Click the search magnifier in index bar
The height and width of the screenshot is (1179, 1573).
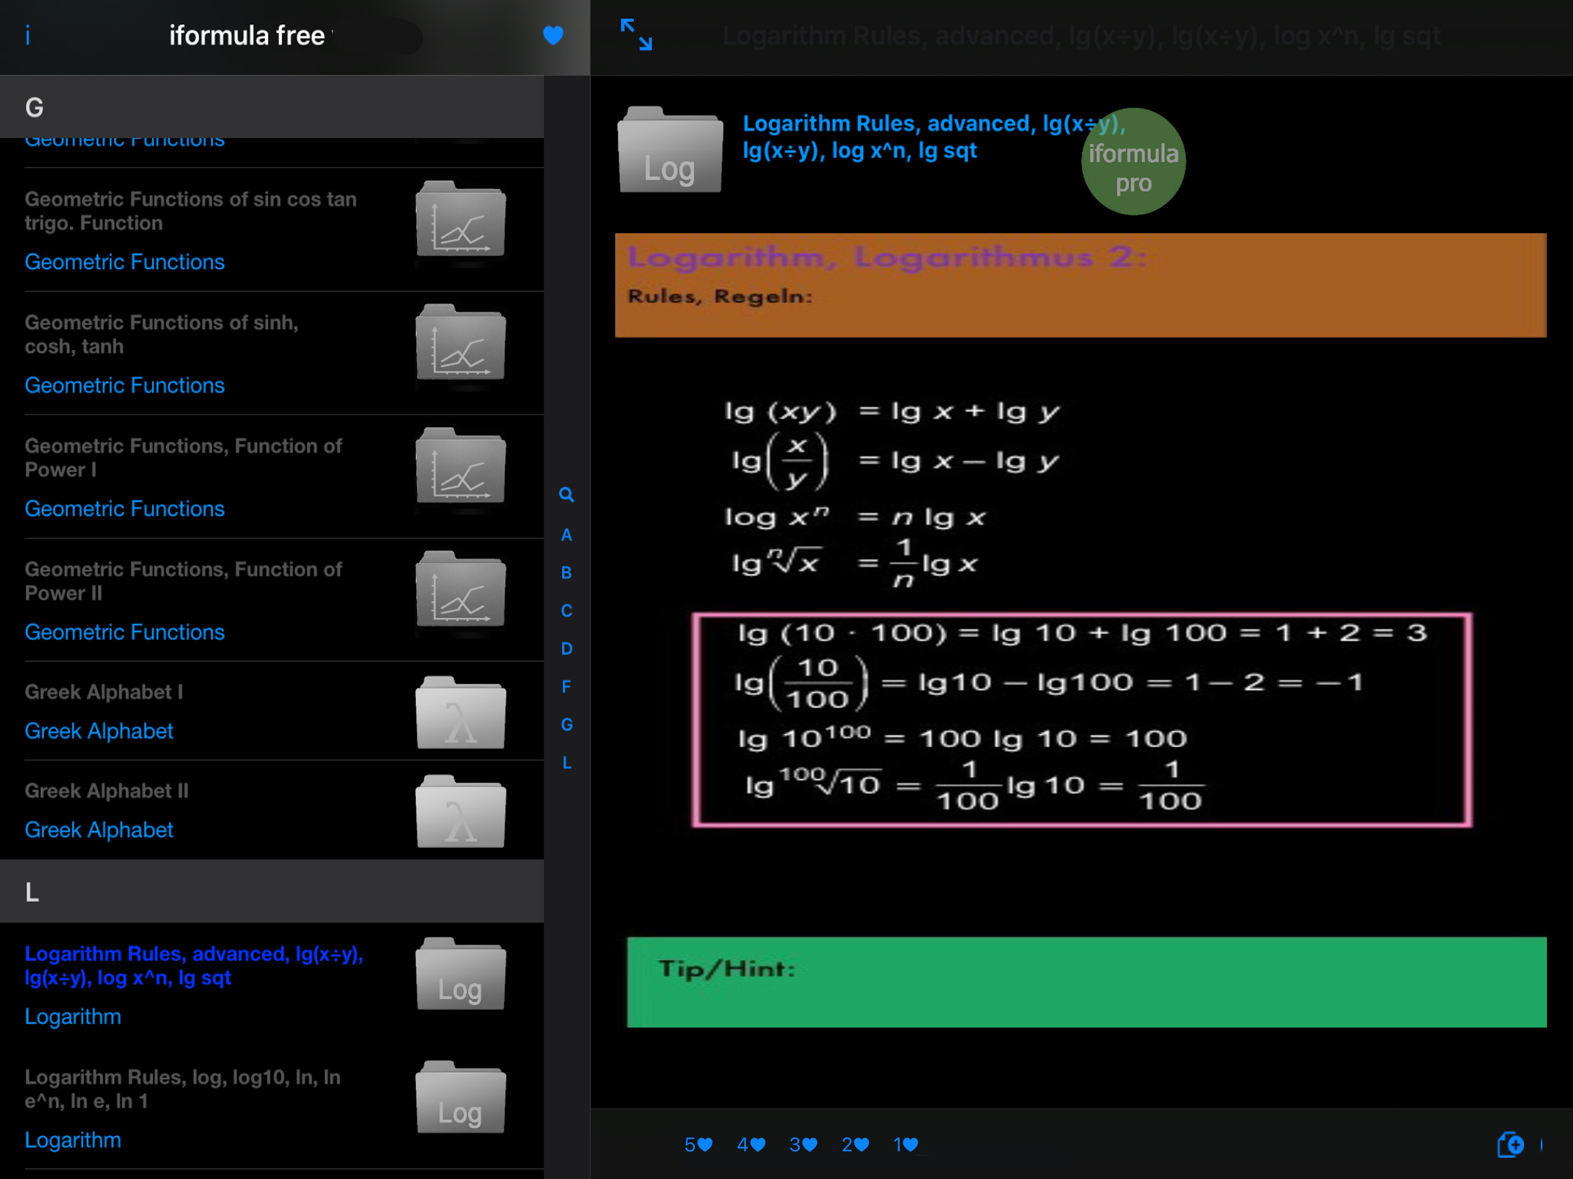(x=566, y=494)
